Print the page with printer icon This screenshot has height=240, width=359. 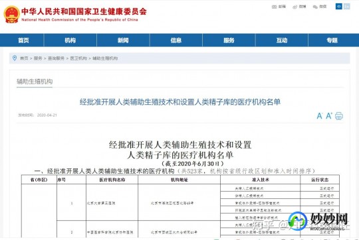(339, 116)
